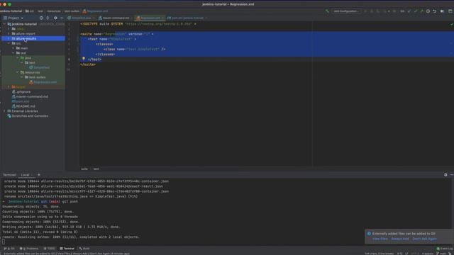Image resolution: width=454 pixels, height=255 pixels.
Task: Click the Git update project icon in toolbar
Action: click(x=409, y=11)
